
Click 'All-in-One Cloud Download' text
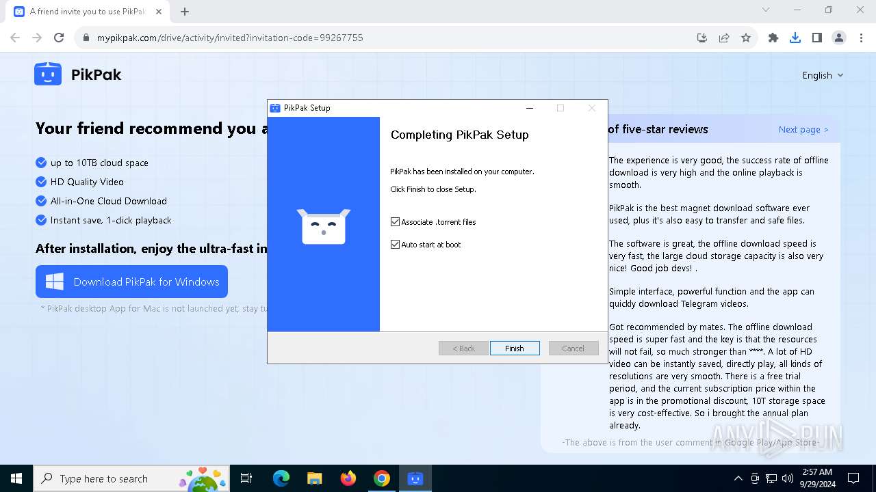109,201
